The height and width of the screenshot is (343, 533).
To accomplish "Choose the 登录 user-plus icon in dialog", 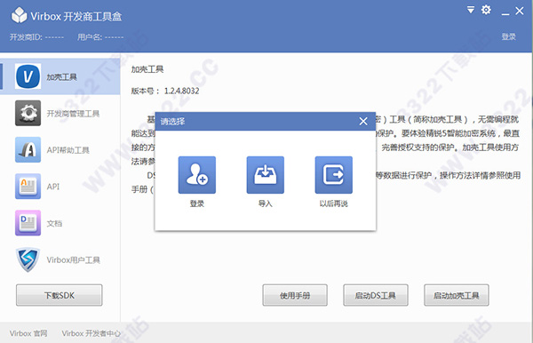I will (197, 175).
